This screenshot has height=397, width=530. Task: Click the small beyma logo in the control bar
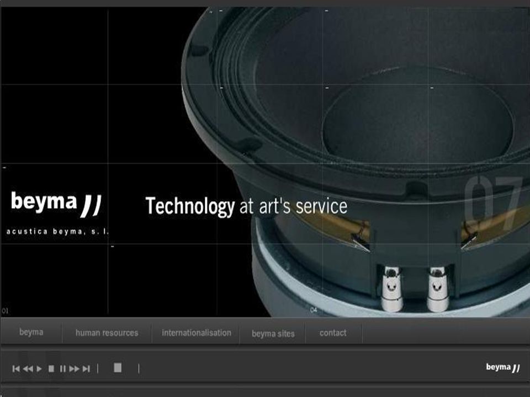pyautogui.click(x=502, y=367)
